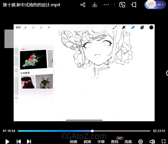This screenshot has width=168, height=144.
Task: Click the circular settings icon in player bar
Action: [x=140, y=142]
